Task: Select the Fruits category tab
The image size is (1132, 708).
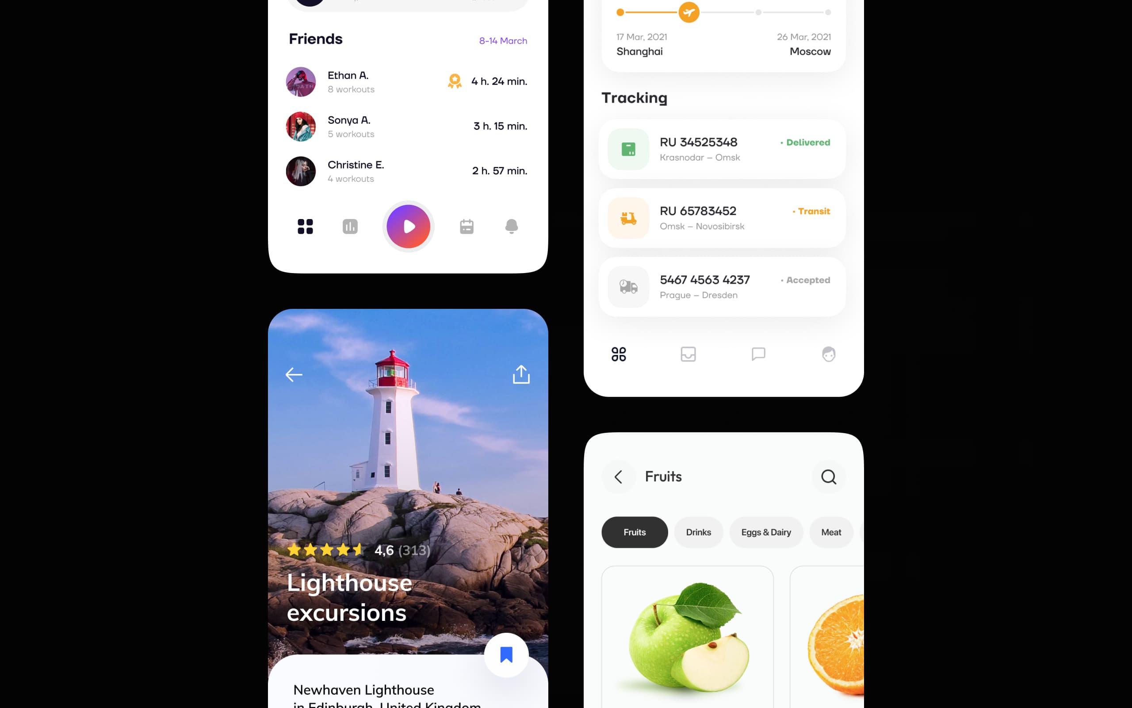Action: [634, 532]
